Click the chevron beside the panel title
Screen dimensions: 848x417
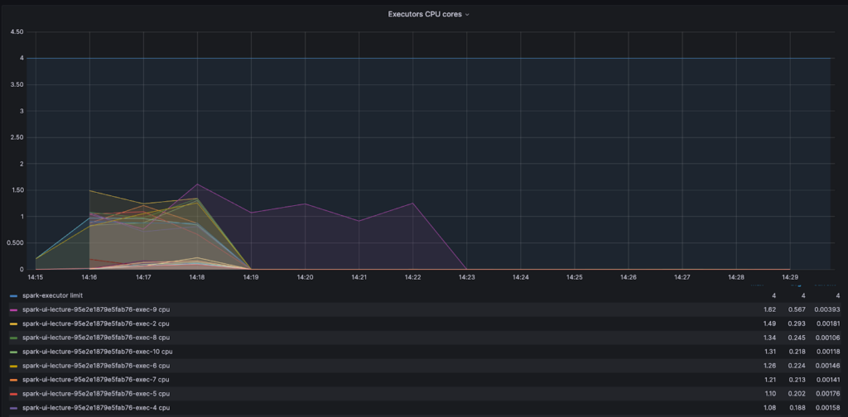467,15
